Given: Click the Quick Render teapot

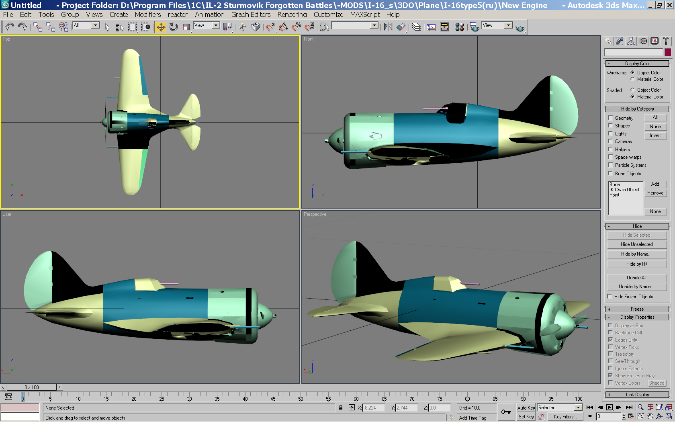Looking at the screenshot, I should 520,28.
